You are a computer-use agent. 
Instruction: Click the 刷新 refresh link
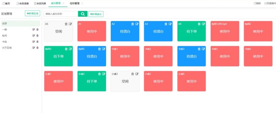tap(257, 3)
